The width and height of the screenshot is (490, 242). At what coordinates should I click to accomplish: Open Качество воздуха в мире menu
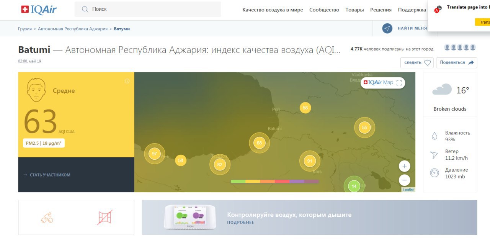click(273, 10)
